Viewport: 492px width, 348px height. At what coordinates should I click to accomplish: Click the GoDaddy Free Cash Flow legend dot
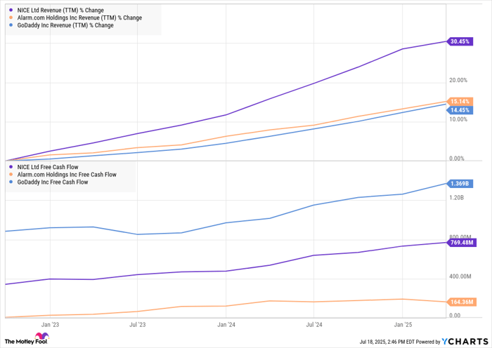(11, 182)
